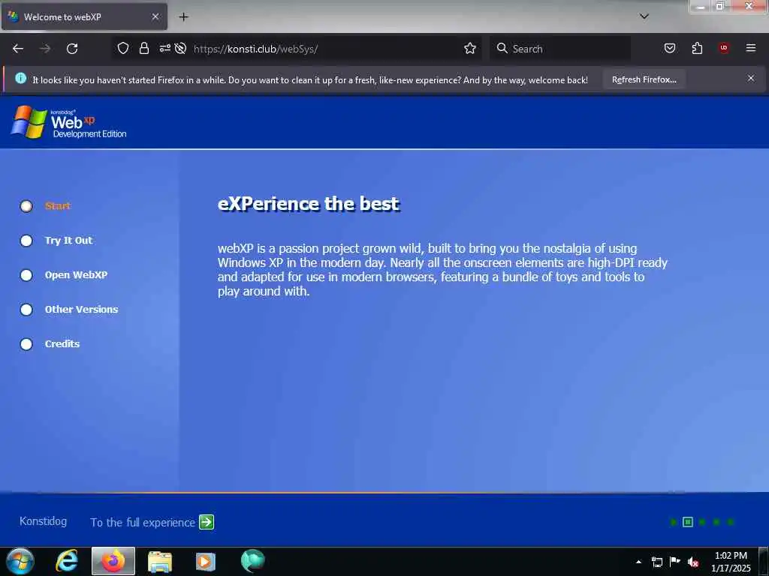This screenshot has height=576, width=769.
Task: Click the Refresh Firefox… button
Action: (x=644, y=79)
